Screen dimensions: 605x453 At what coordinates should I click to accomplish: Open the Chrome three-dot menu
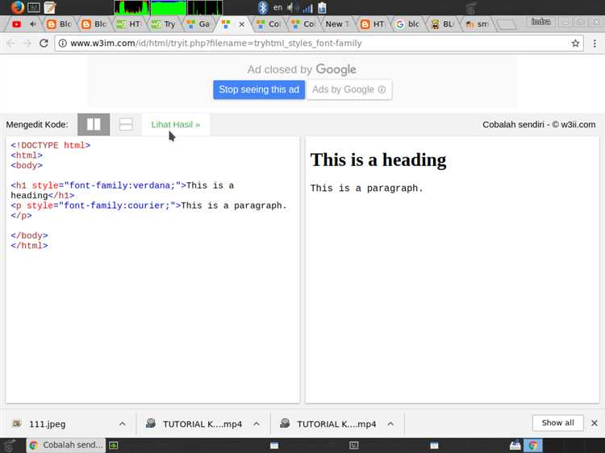[x=595, y=44]
